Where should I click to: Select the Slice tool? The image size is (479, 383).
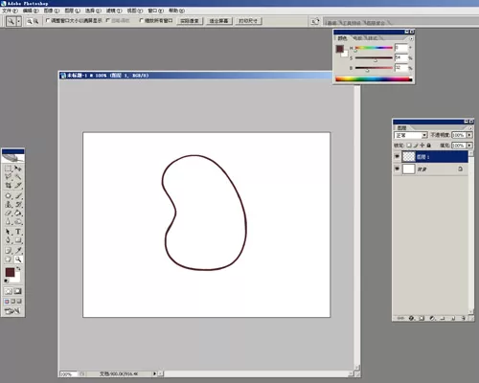pyautogui.click(x=18, y=185)
